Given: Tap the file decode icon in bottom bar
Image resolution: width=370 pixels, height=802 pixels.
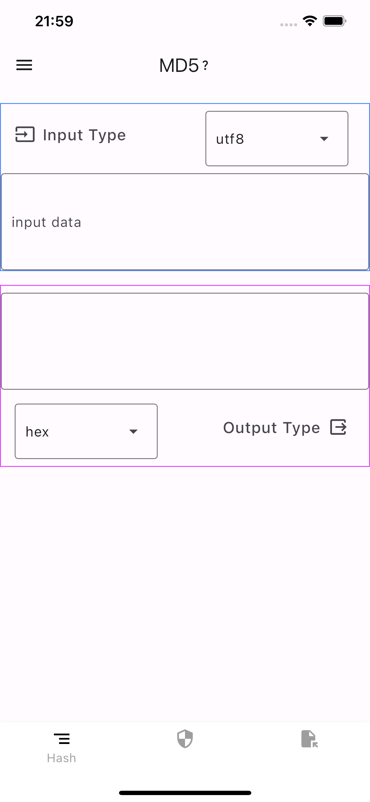Looking at the screenshot, I should (x=309, y=738).
